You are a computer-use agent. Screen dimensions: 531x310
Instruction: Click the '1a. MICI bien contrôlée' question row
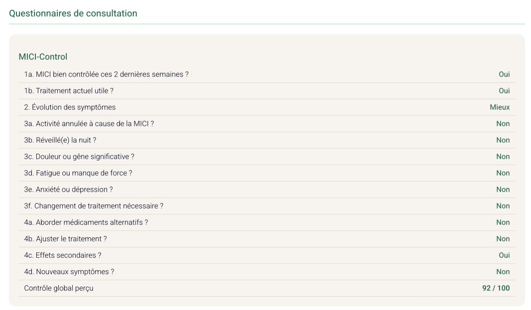click(267, 75)
